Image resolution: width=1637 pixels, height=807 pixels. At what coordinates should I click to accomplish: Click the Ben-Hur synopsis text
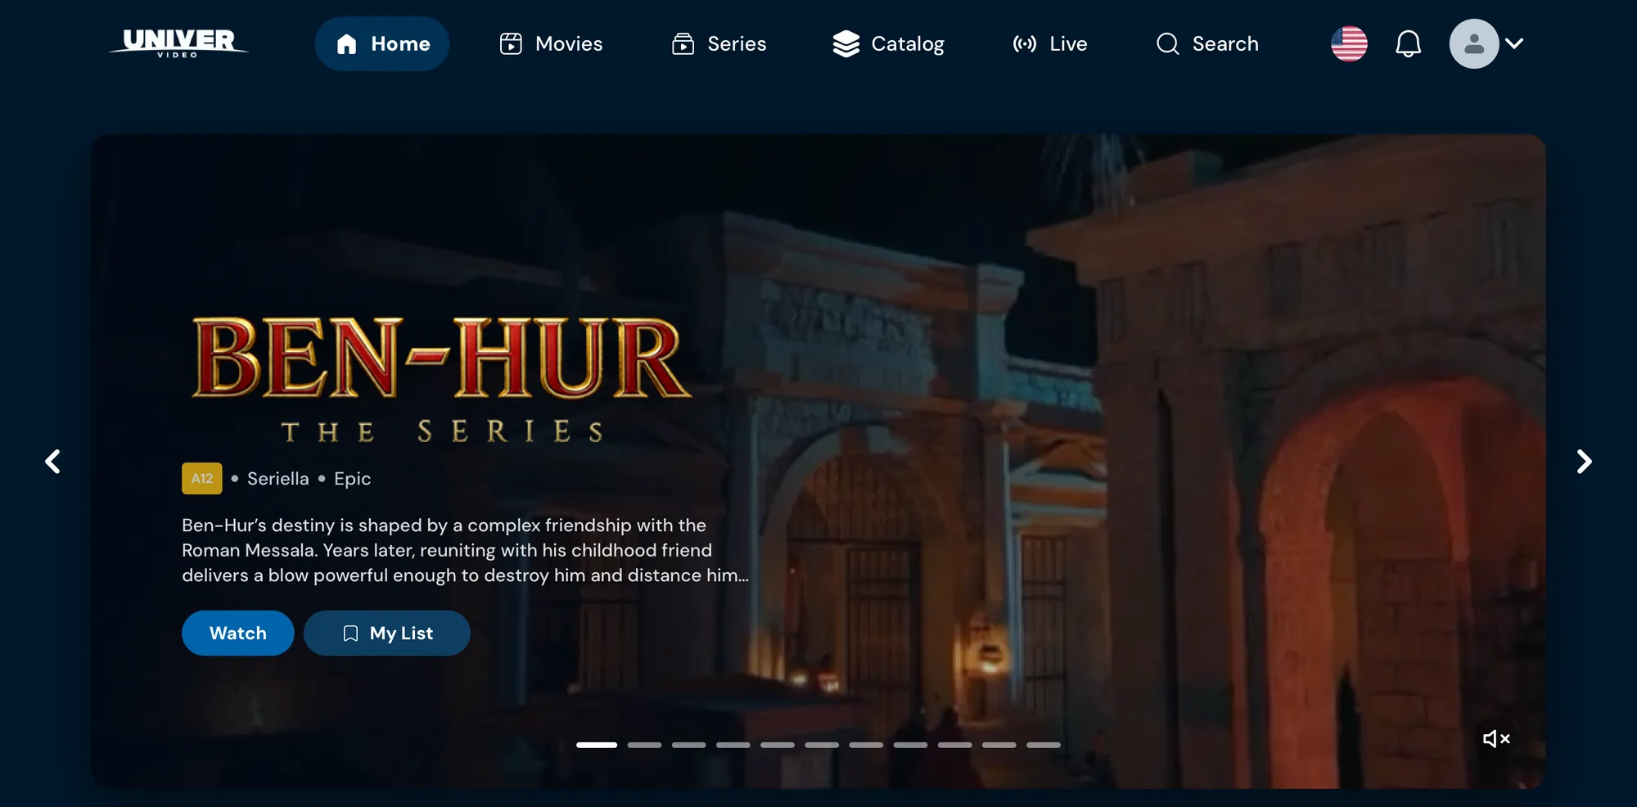465,550
